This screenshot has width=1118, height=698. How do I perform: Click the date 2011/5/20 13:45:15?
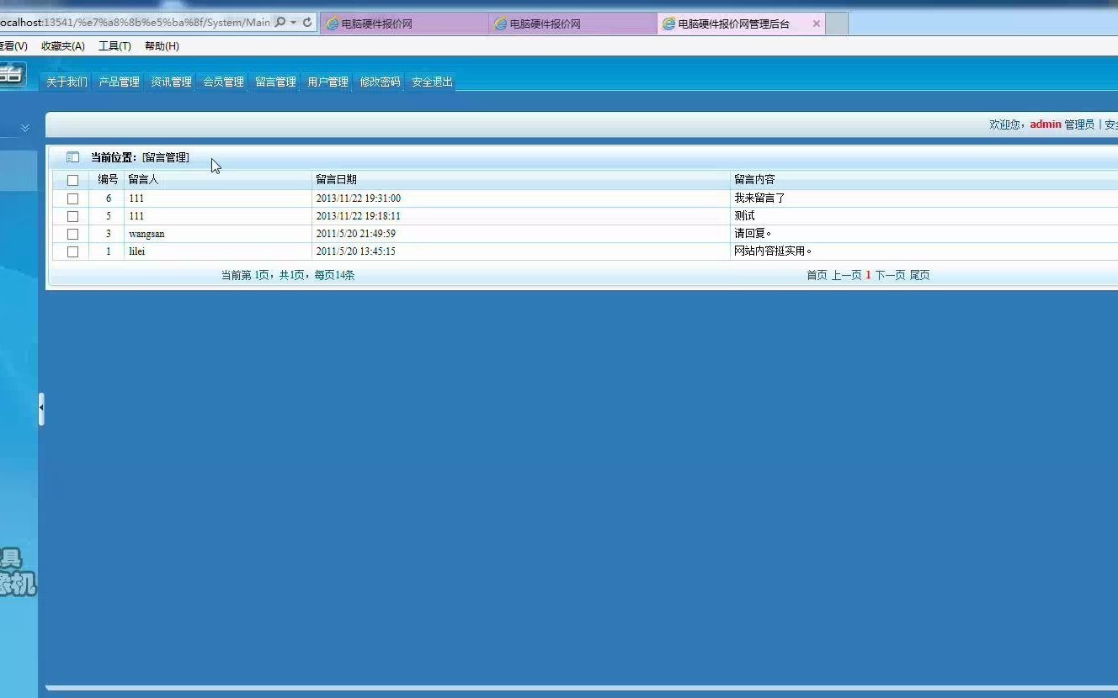click(x=355, y=251)
